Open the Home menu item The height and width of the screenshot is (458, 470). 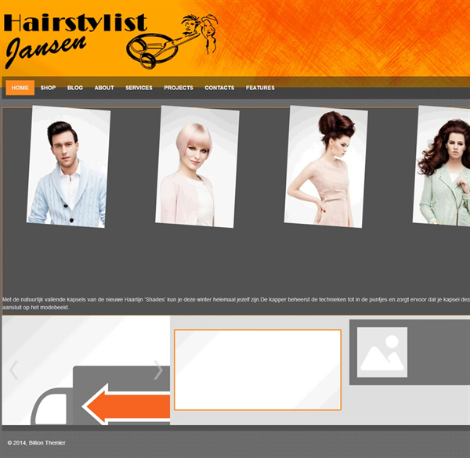(20, 88)
